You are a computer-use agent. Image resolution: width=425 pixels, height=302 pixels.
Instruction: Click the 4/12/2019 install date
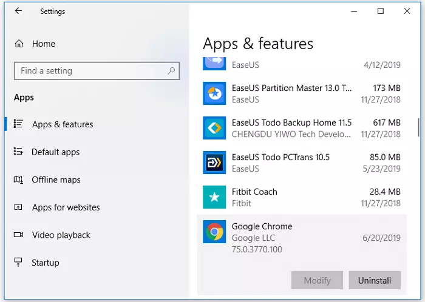[x=382, y=65]
